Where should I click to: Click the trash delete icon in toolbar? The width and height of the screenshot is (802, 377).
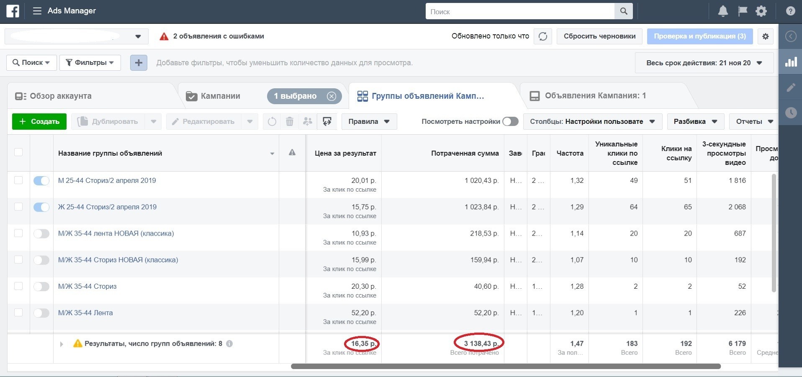coord(289,122)
